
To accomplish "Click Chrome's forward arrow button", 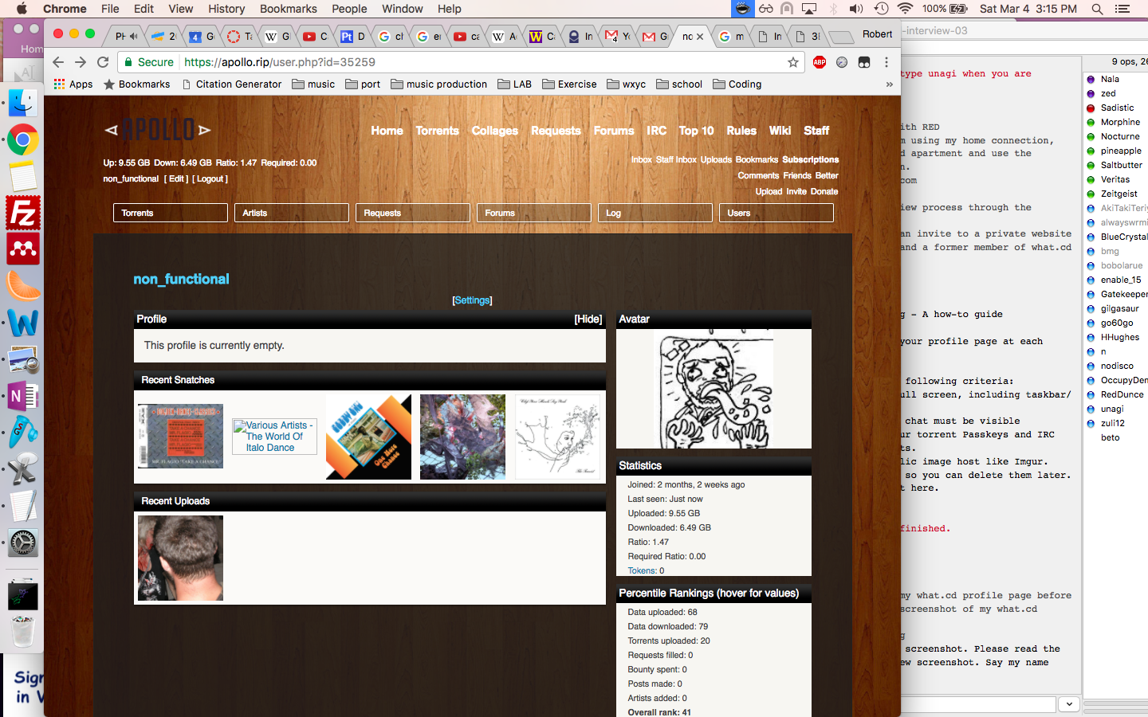I will coord(80,62).
